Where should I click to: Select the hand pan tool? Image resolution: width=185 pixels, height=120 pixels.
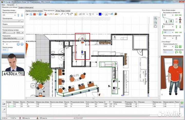[155, 26]
